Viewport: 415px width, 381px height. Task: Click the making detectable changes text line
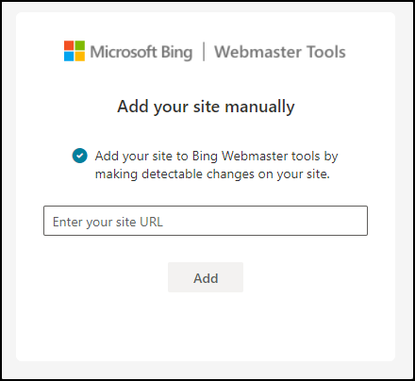(212, 174)
